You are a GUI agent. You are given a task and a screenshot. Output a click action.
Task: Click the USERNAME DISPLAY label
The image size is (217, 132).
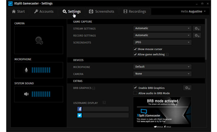click(x=86, y=103)
